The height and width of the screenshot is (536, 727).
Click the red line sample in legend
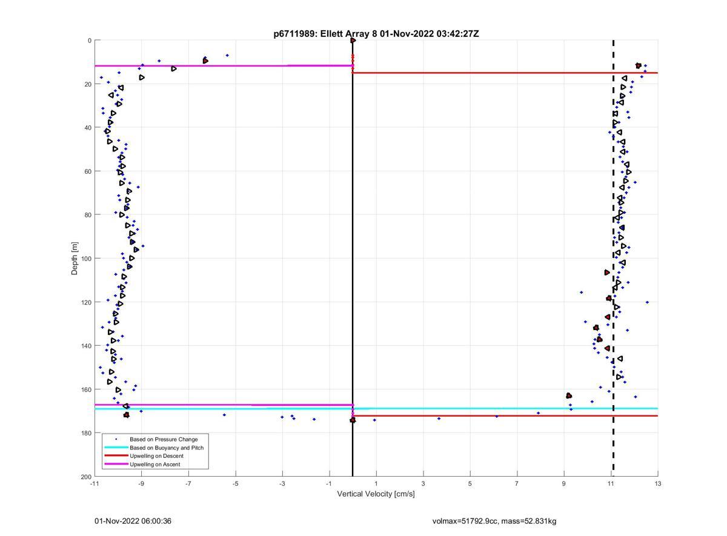tap(116, 456)
